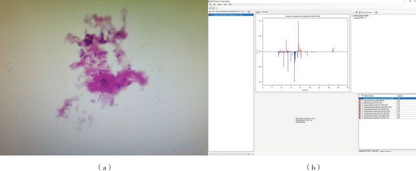The width and height of the screenshot is (416, 171).
Task: Select the Unassigned MSPs tree entry
Action: (x=360, y=18)
